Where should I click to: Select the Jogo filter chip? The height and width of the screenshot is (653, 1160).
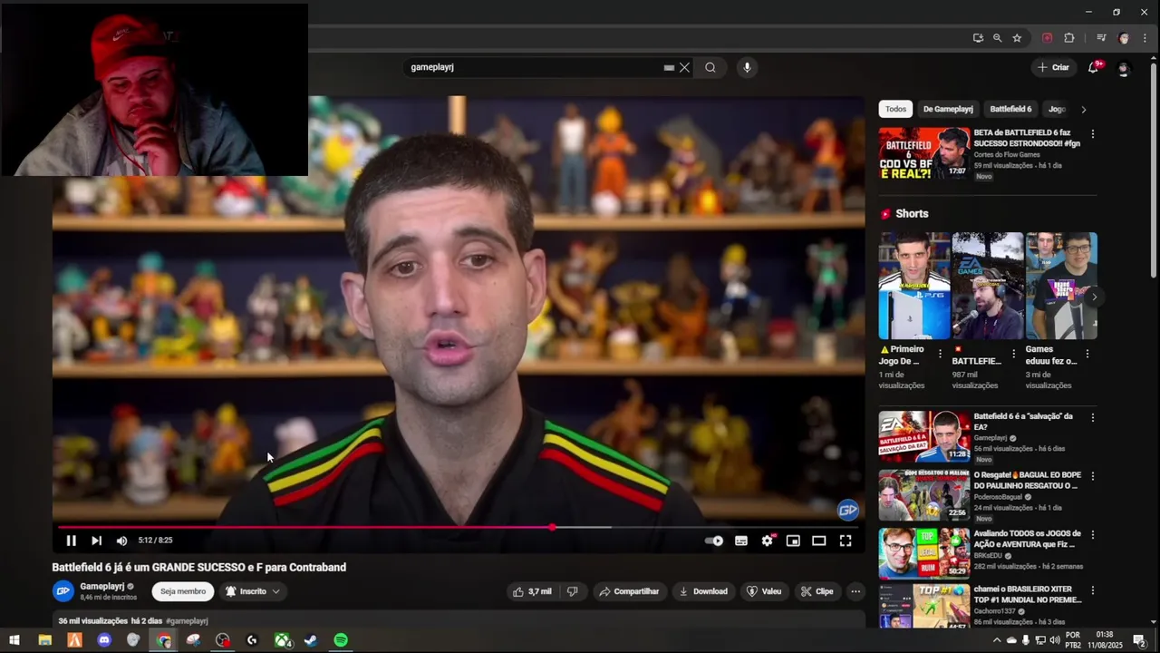tap(1057, 109)
